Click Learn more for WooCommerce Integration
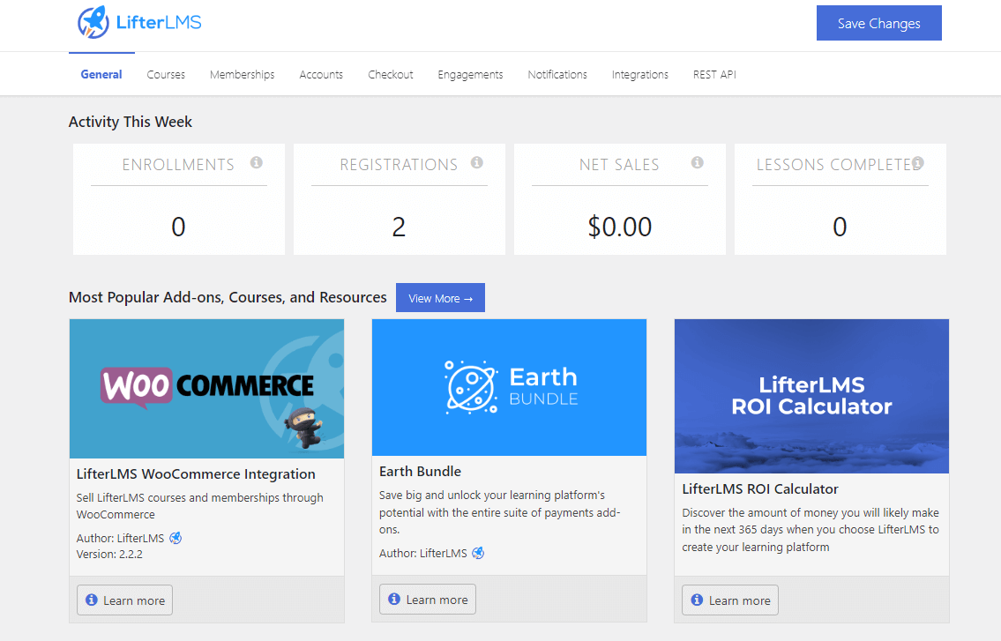Screen dimensions: 1001x641 124,600
